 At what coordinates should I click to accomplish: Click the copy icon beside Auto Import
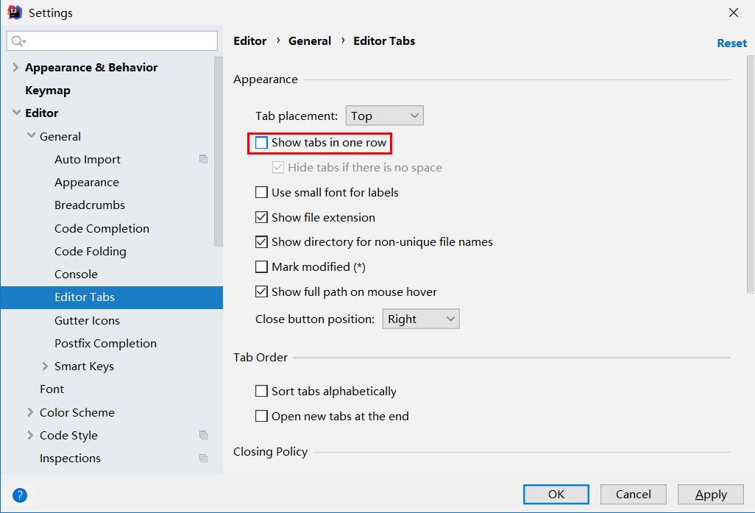204,159
